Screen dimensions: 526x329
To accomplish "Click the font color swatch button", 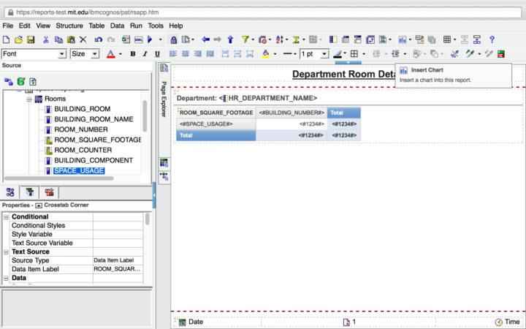I will coord(110,54).
